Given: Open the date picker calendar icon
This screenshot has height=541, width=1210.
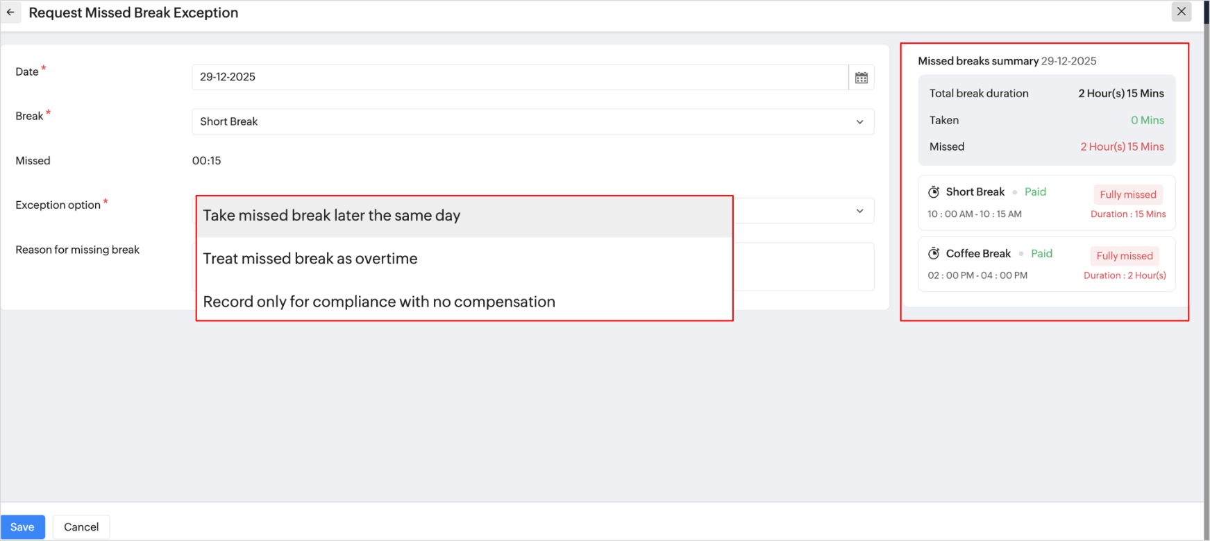Looking at the screenshot, I should click(862, 78).
